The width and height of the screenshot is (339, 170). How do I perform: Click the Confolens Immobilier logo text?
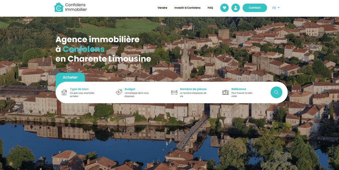[x=76, y=7]
